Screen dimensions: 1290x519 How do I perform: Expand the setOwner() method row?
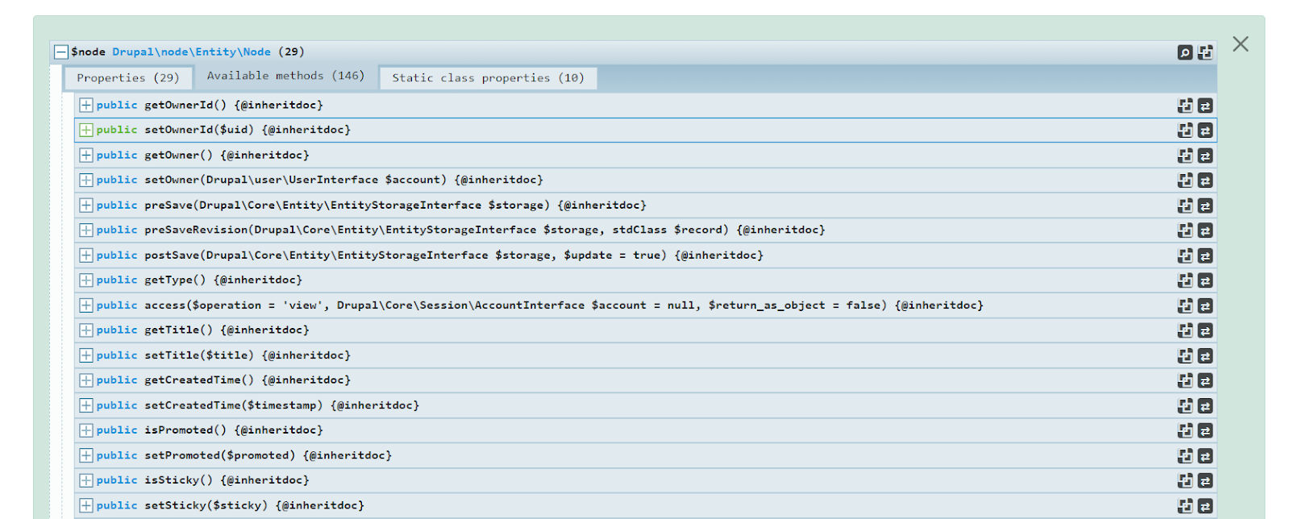point(86,180)
